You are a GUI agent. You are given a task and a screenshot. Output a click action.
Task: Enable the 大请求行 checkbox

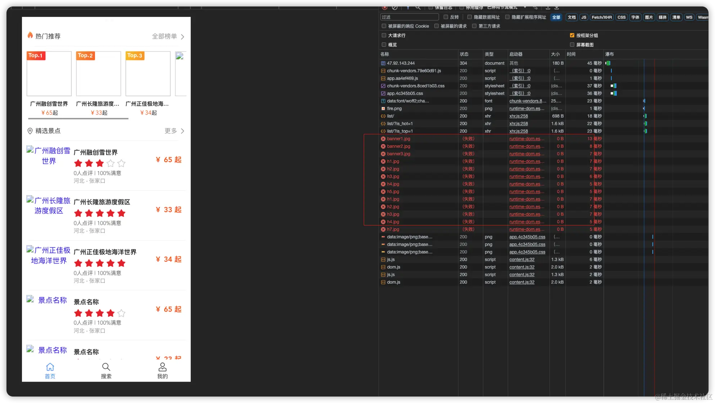[x=384, y=35]
